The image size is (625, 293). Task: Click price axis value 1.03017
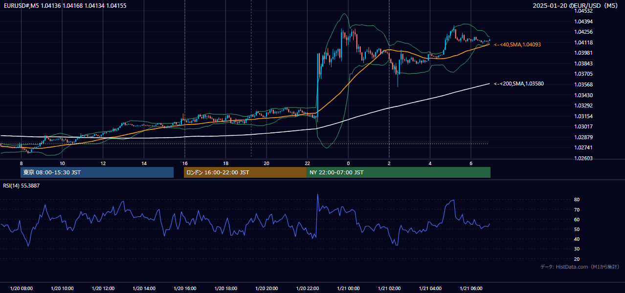(x=584, y=126)
